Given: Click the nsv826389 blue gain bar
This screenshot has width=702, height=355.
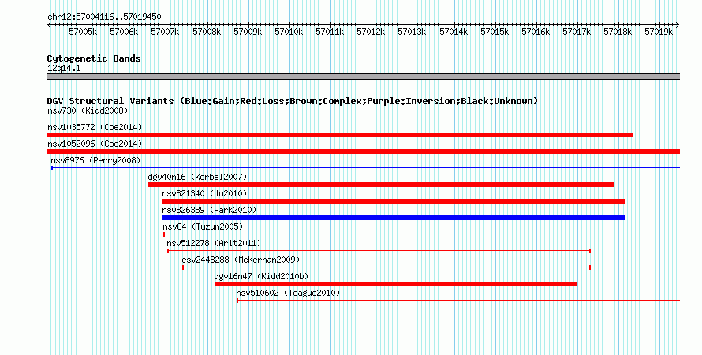Looking at the screenshot, I should [x=393, y=218].
